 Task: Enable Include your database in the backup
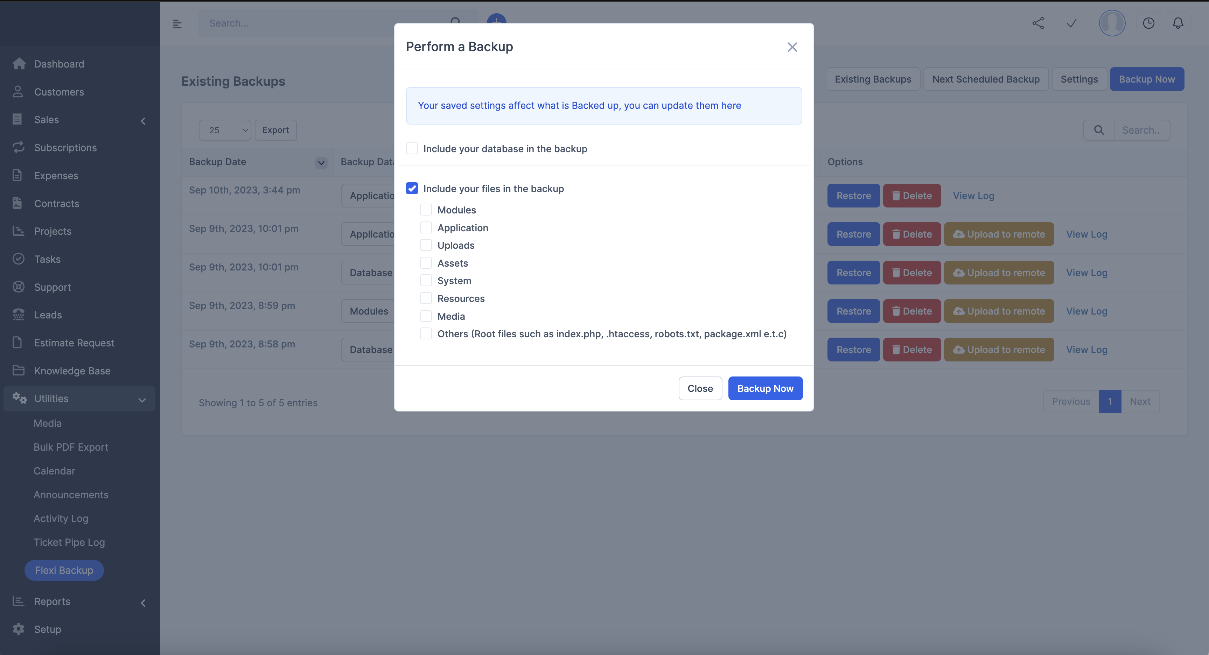[x=411, y=148]
